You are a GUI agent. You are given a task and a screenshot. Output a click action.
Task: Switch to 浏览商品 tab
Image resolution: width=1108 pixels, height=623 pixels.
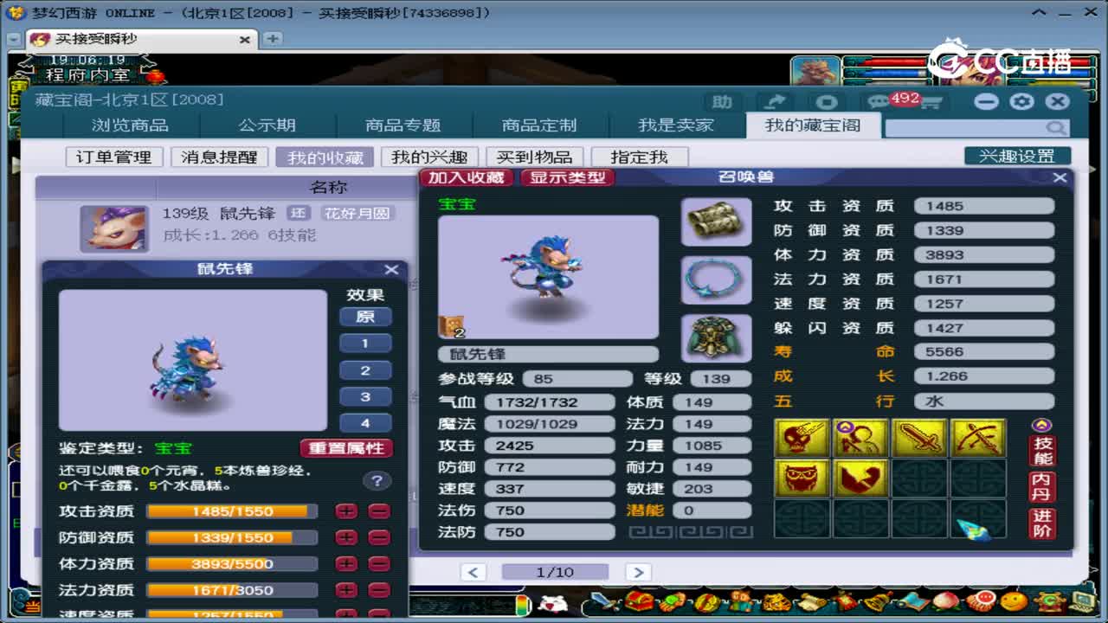pyautogui.click(x=131, y=125)
